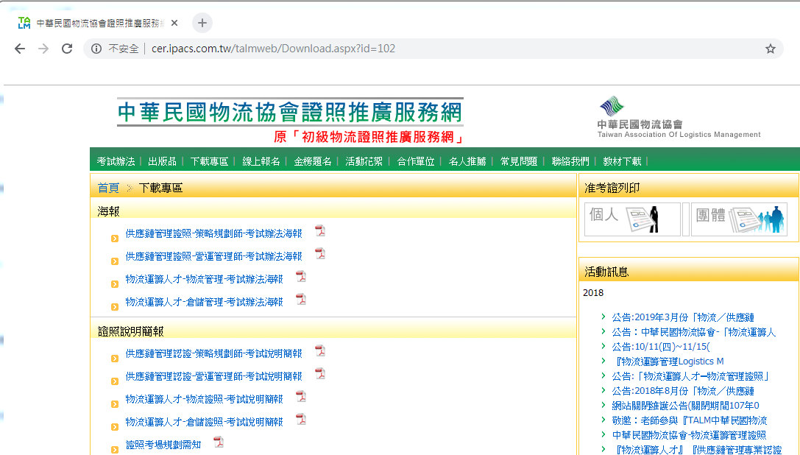Click the 個人 admission ticket print image
800x455 pixels.
coord(632,219)
